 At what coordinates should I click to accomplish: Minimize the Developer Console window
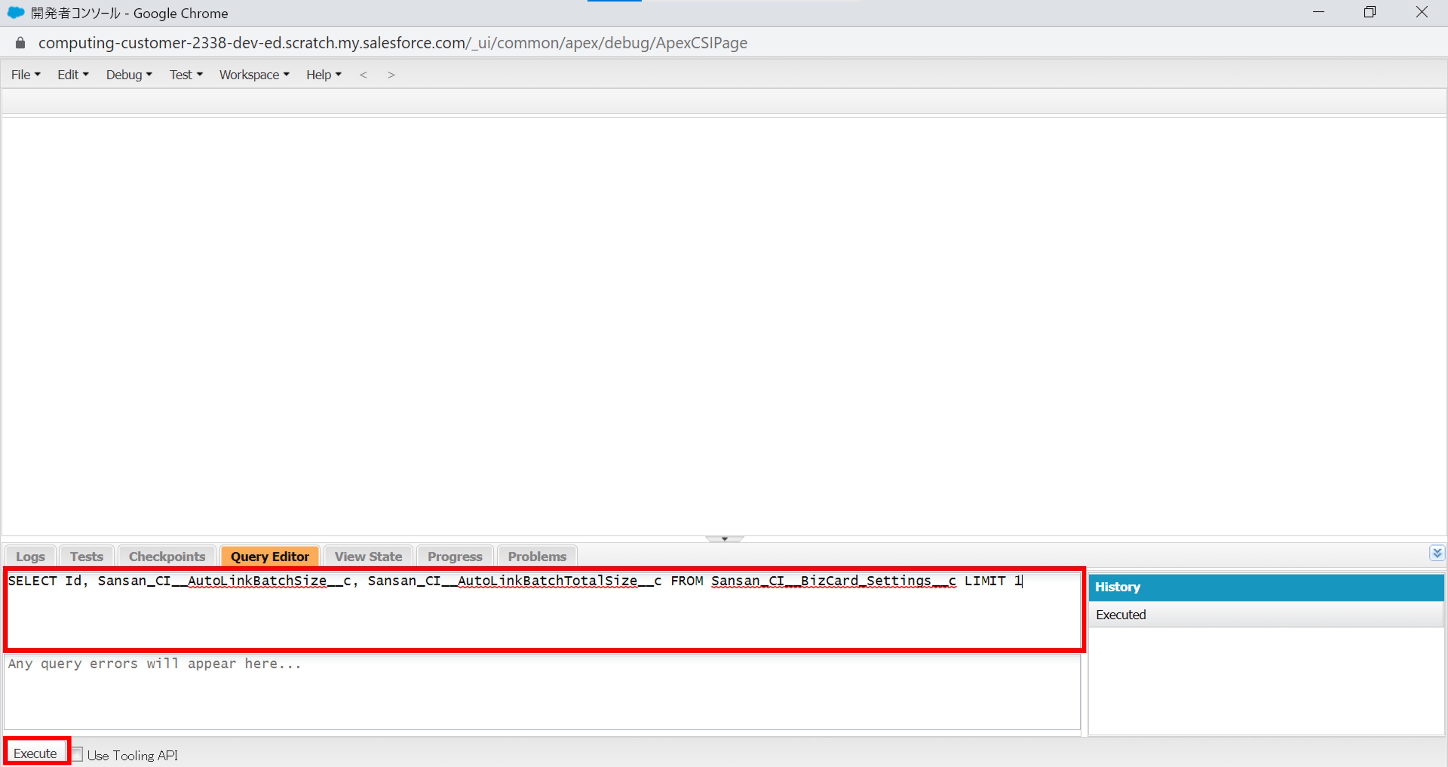[x=1318, y=13]
